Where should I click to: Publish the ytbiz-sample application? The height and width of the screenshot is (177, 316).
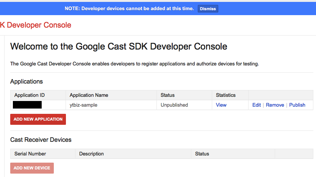click(x=297, y=105)
